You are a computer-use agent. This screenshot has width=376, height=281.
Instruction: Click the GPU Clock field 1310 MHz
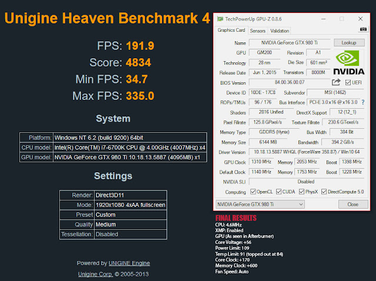261,162
